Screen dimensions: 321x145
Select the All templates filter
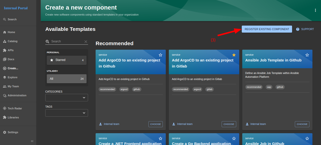(67, 79)
